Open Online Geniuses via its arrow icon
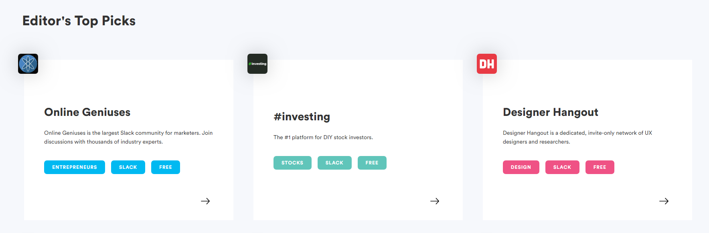 (205, 201)
